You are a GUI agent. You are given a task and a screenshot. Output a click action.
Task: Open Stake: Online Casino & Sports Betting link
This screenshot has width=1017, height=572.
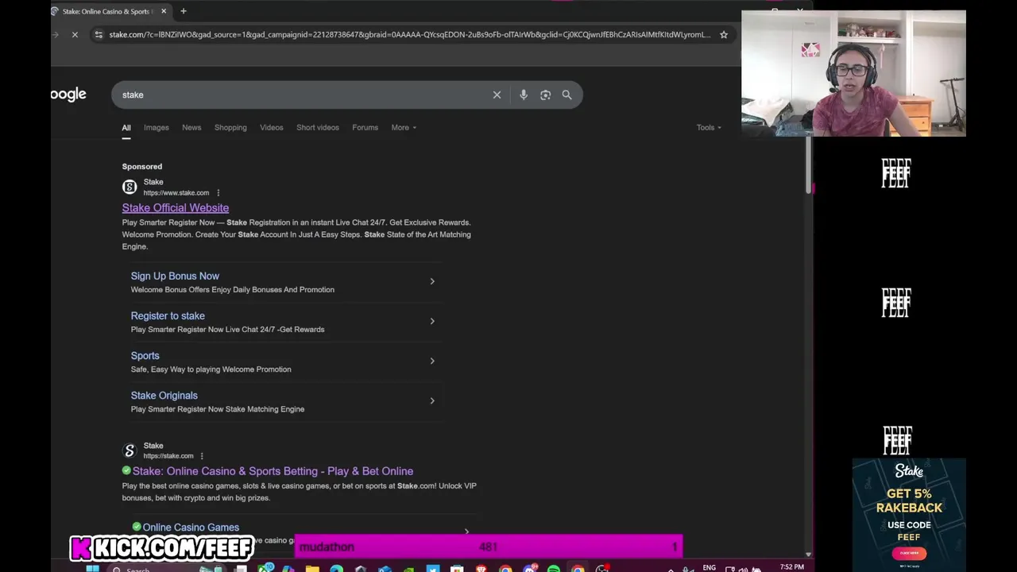pyautogui.click(x=273, y=471)
